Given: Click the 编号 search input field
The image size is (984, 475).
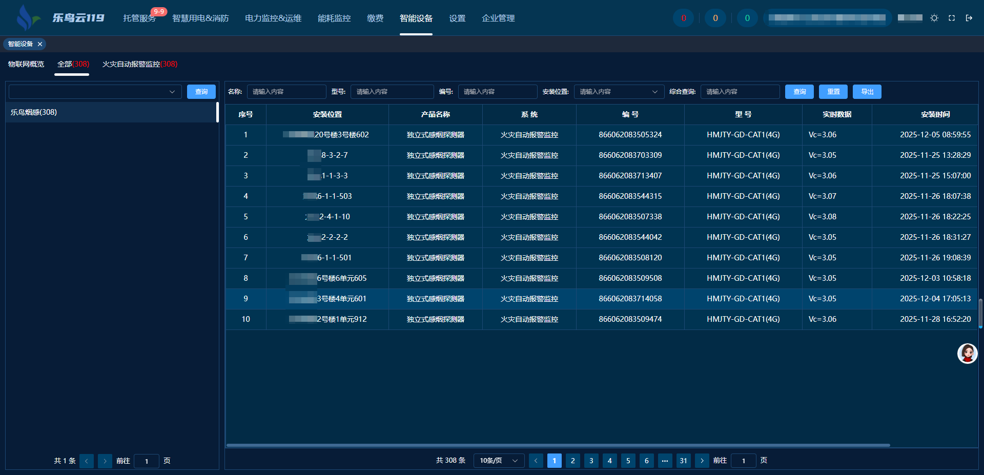Looking at the screenshot, I should click(497, 92).
